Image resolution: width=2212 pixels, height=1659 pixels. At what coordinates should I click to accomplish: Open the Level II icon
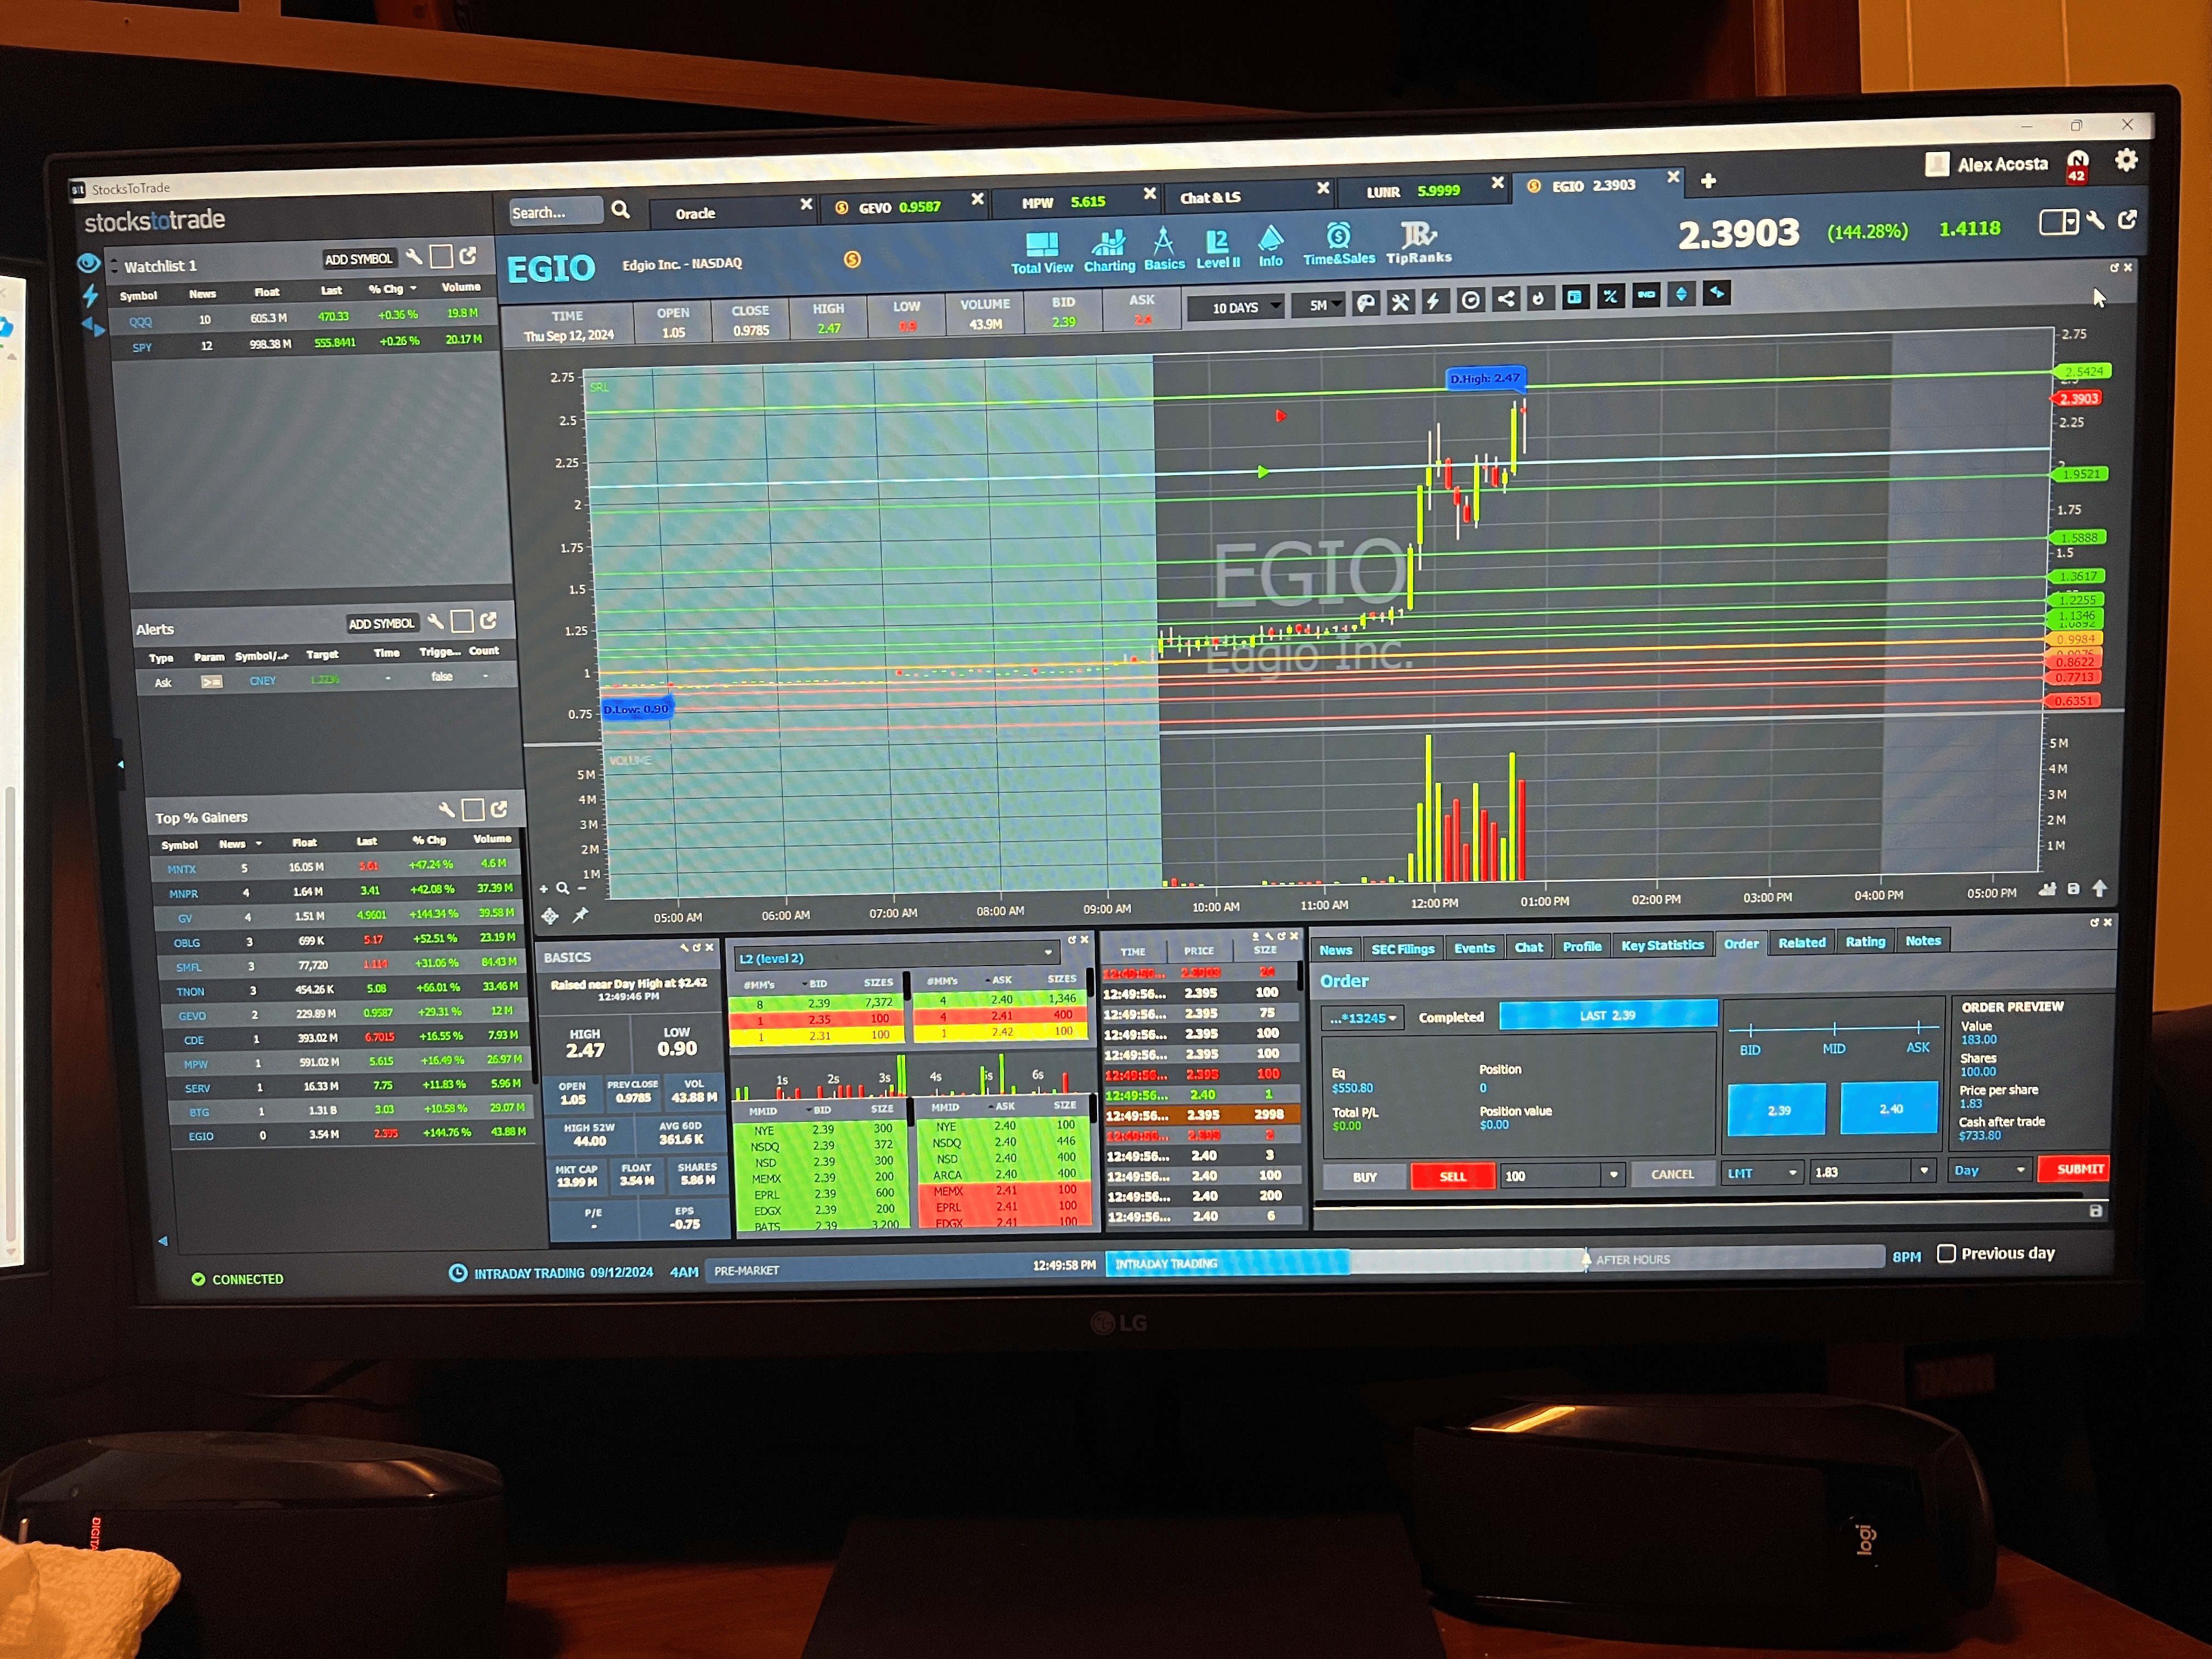[x=1217, y=242]
